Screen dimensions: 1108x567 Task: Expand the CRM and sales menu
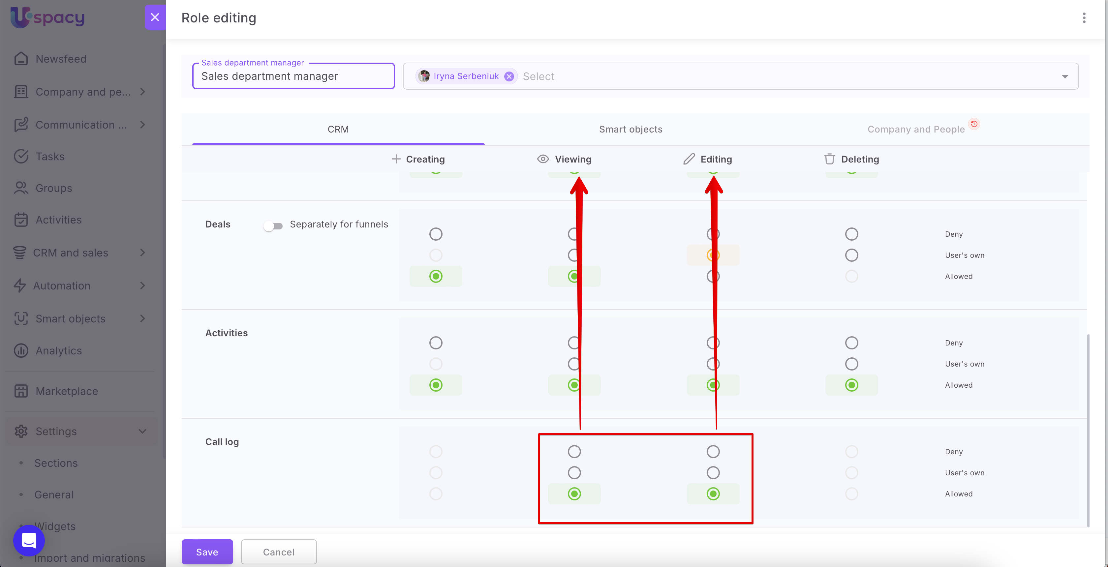tap(142, 253)
